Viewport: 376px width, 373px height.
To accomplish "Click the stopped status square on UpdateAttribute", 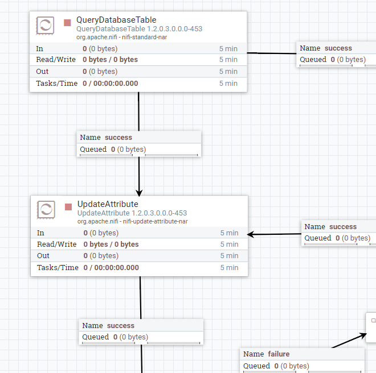I will (68, 207).
